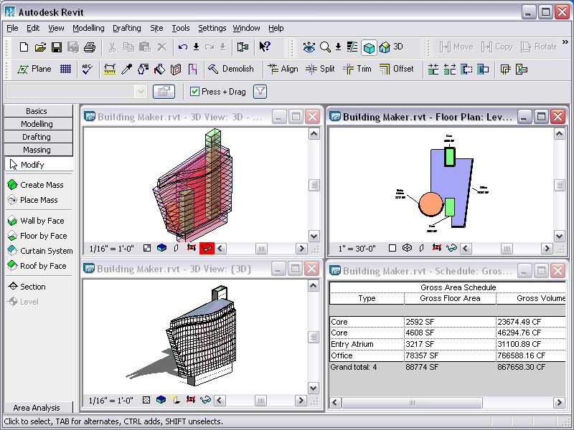This screenshot has height=430, width=574.
Task: Select the Entry Atrium schedule cell
Action: pyautogui.click(x=367, y=344)
